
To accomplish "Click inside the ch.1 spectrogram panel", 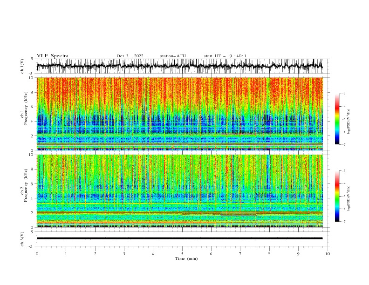I will 180,114.
